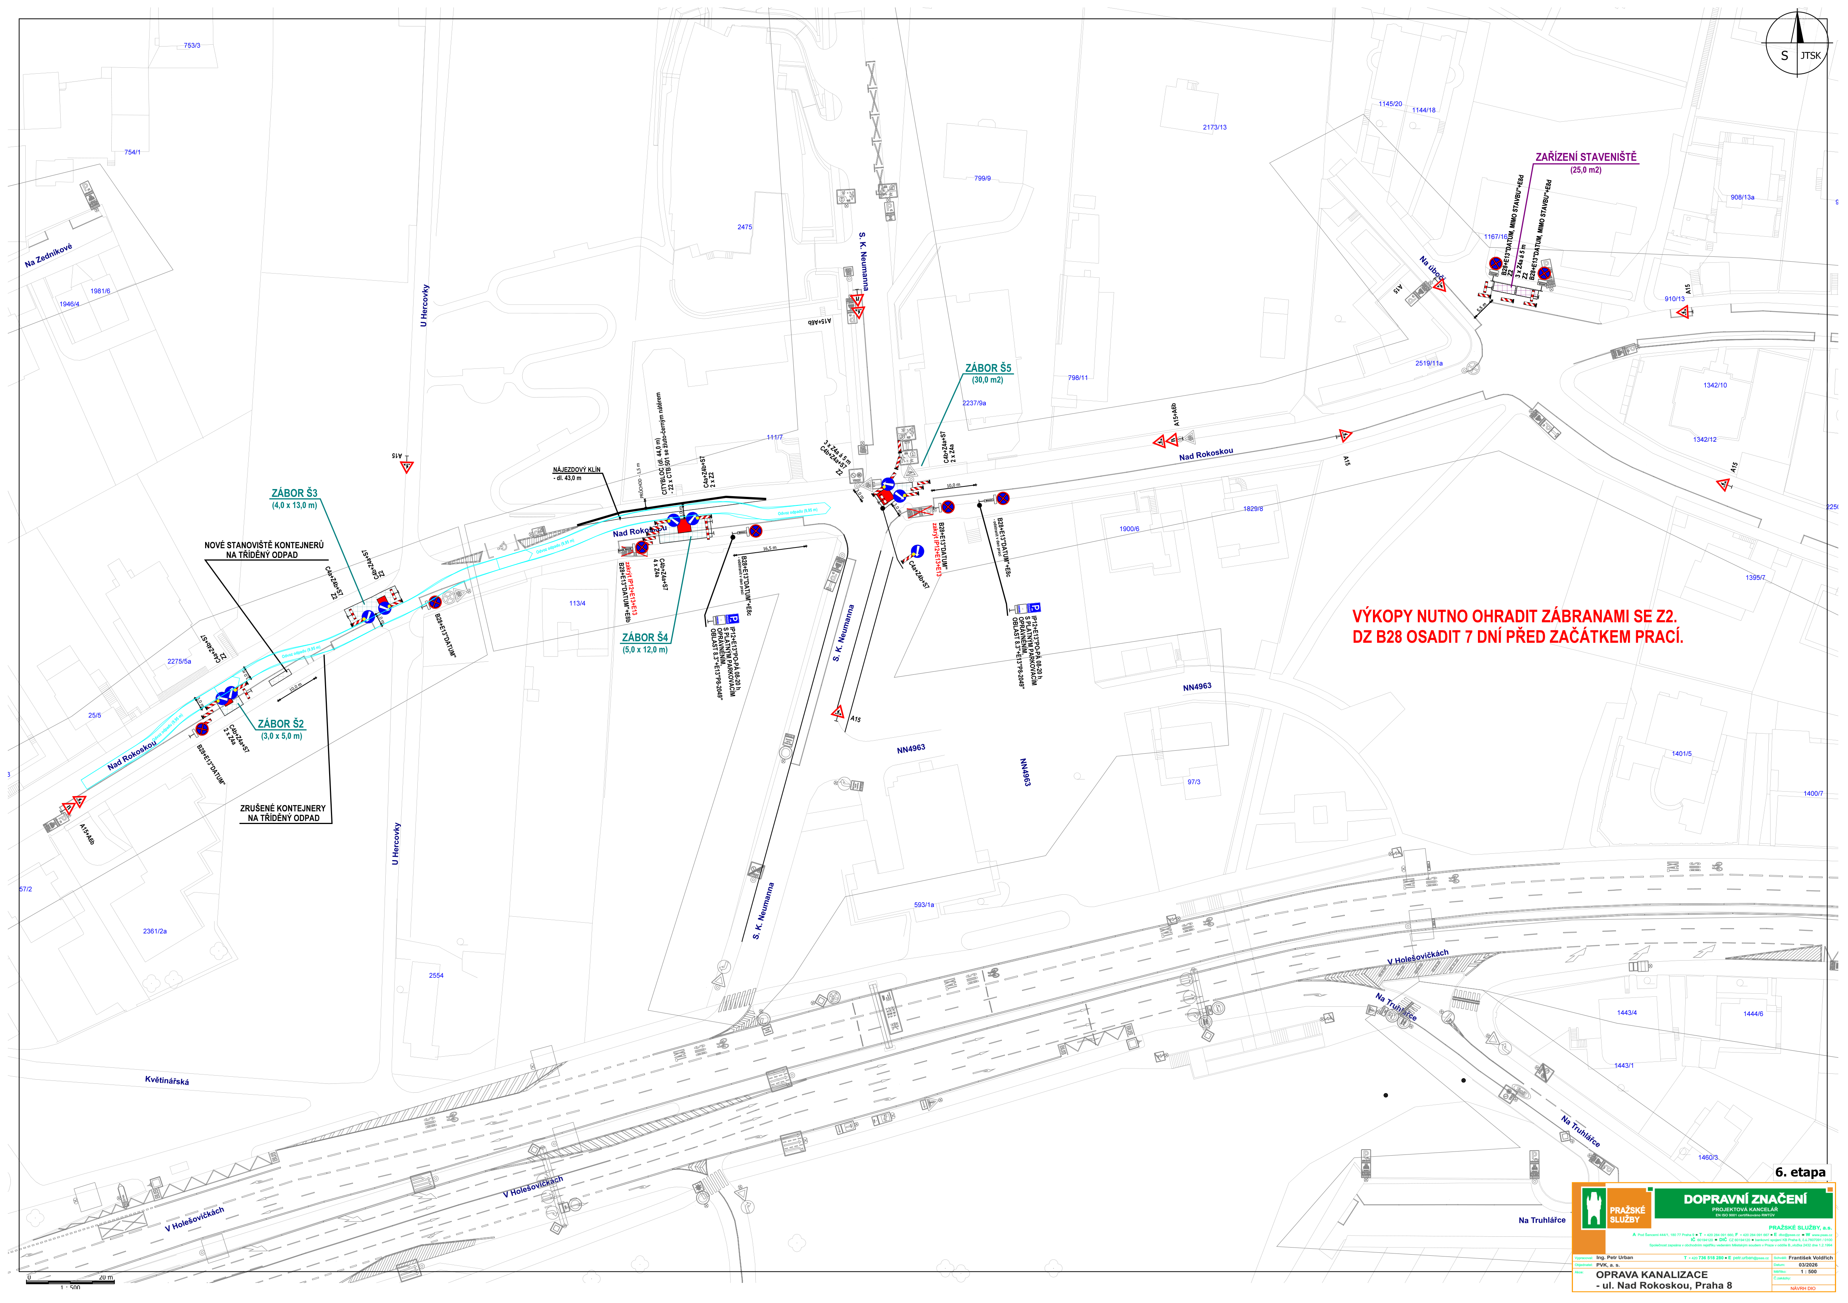Click the 1:500 scale bar
This screenshot has height=1303, width=1848.
tap(70, 1282)
